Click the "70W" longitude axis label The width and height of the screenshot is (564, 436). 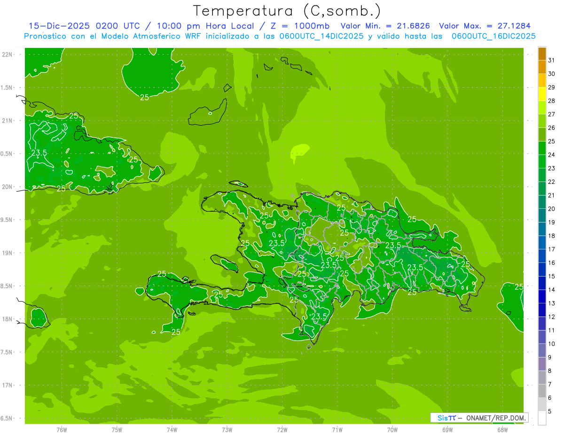(392, 429)
